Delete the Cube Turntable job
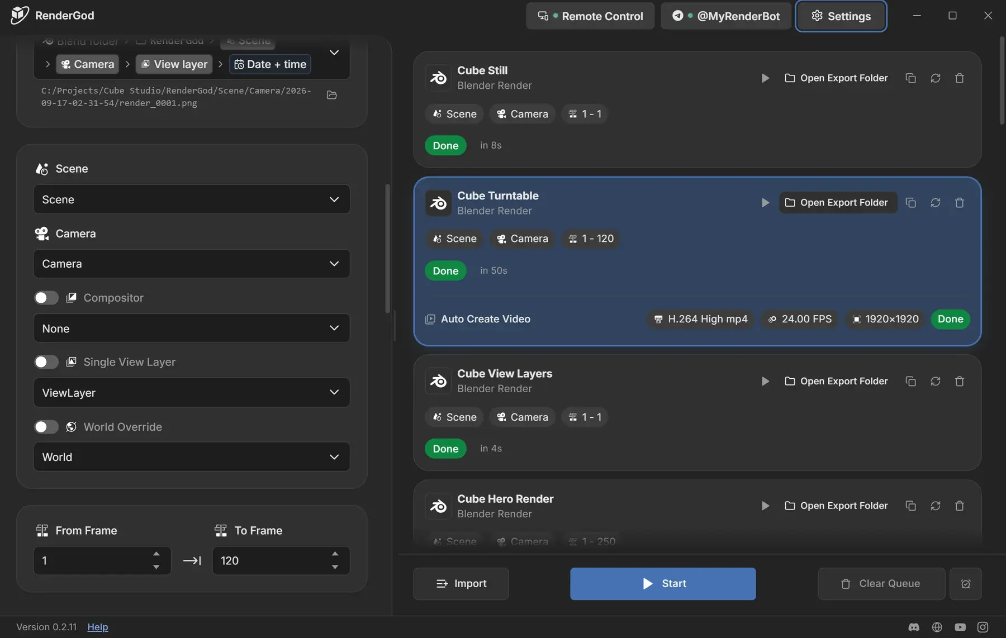Image resolution: width=1006 pixels, height=638 pixels. click(960, 203)
